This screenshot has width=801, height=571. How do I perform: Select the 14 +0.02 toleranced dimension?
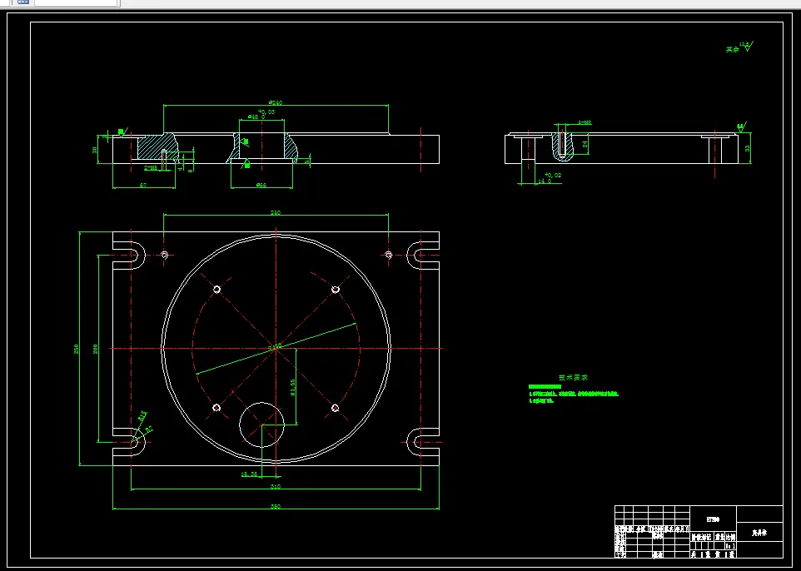[550, 178]
